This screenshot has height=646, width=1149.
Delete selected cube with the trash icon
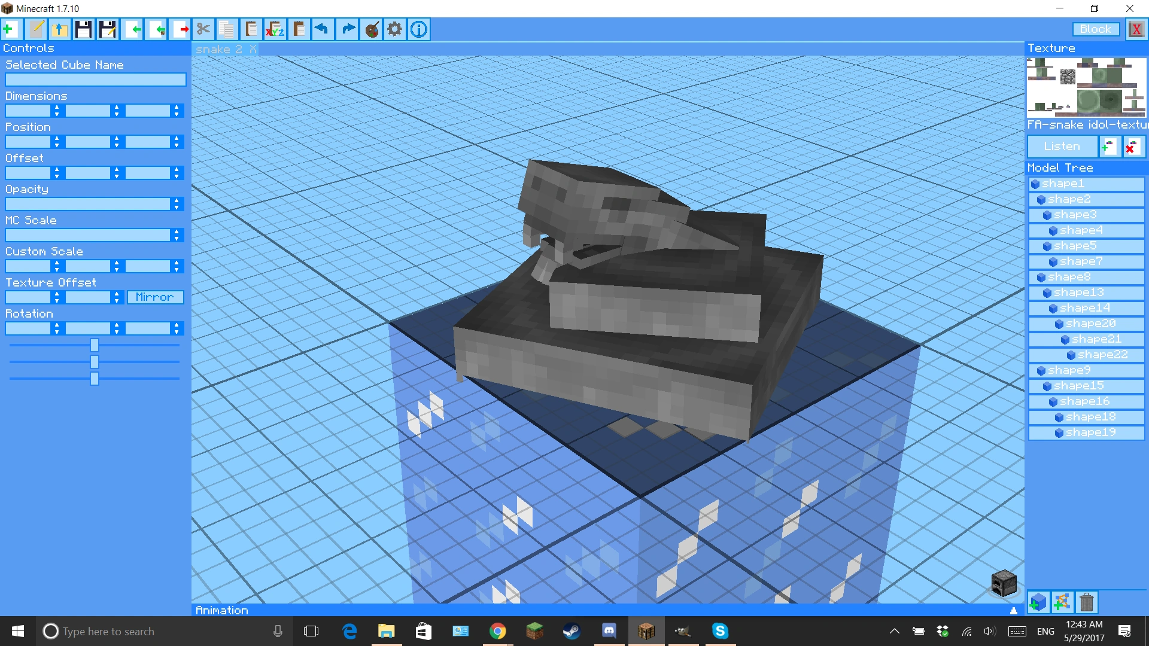coord(1086,602)
